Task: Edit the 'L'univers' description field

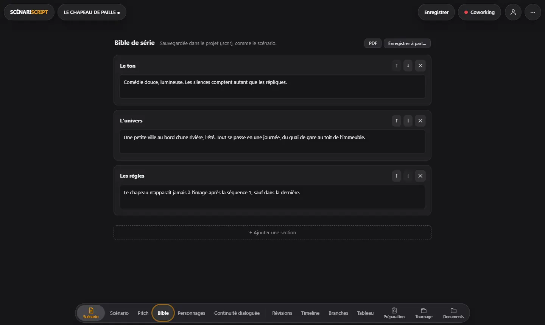Action: point(272,142)
